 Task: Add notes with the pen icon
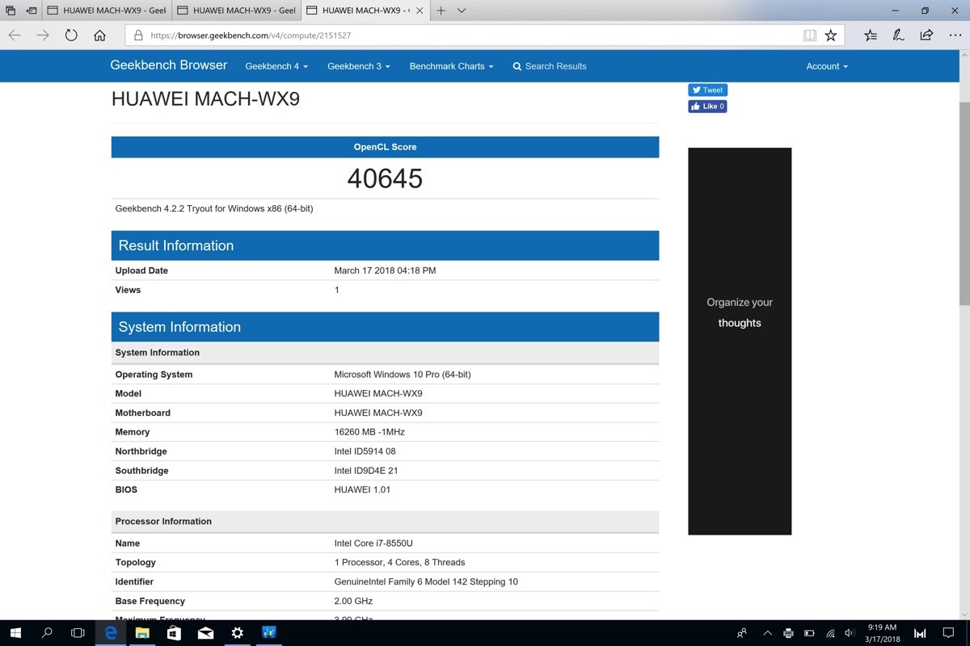(898, 36)
